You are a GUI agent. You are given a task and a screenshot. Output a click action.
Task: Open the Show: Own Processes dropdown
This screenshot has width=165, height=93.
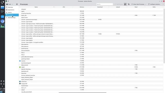139,4
